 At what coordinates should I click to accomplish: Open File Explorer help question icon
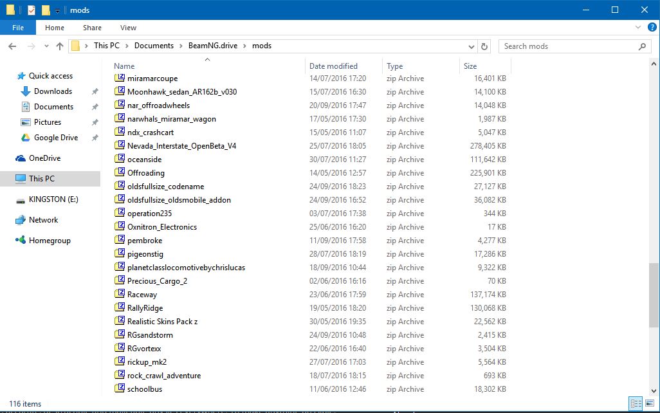coord(652,28)
